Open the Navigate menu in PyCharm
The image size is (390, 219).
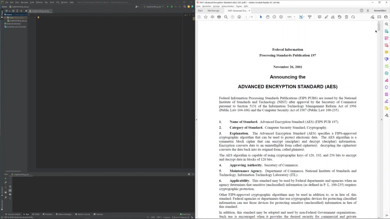click(x=24, y=2)
